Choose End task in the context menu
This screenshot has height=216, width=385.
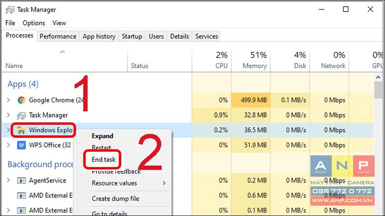coord(103,159)
